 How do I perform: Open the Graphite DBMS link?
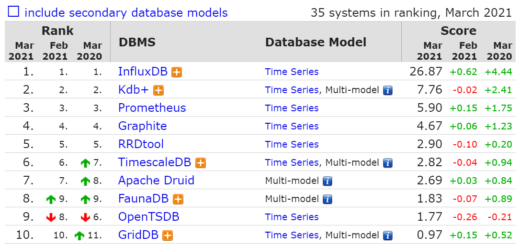142,126
